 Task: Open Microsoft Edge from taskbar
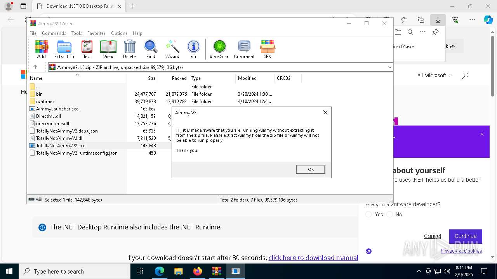pos(160,271)
